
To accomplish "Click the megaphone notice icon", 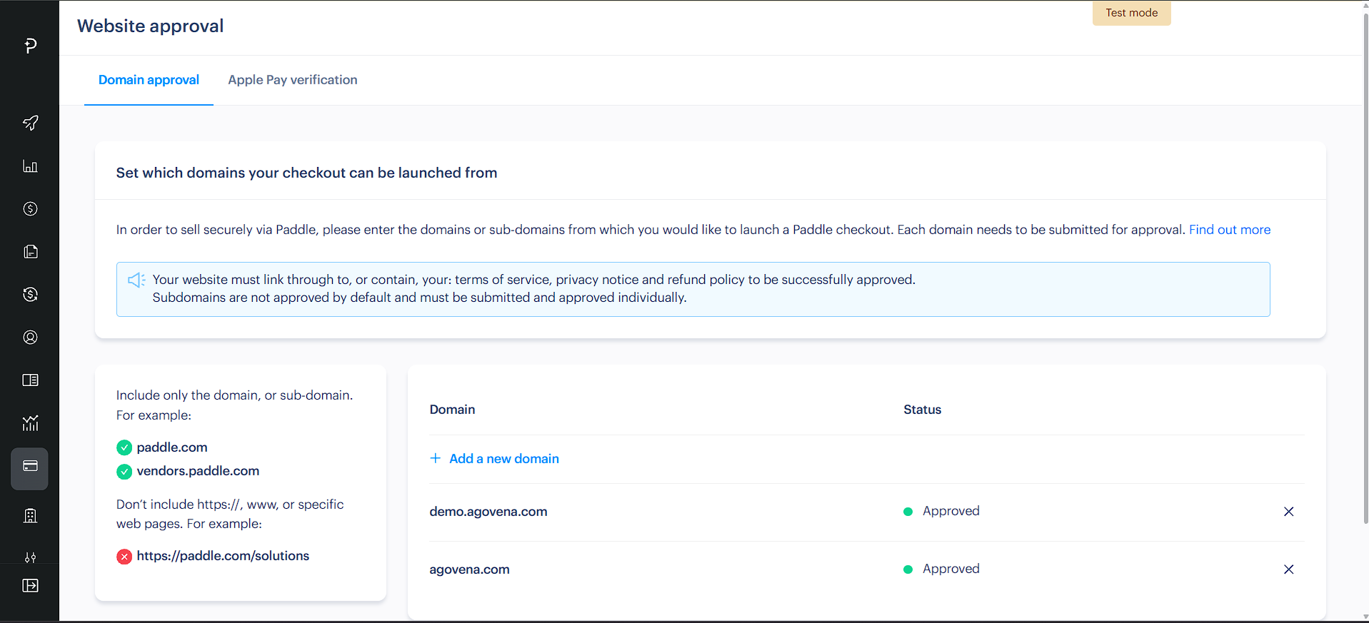I will pyautogui.click(x=136, y=280).
